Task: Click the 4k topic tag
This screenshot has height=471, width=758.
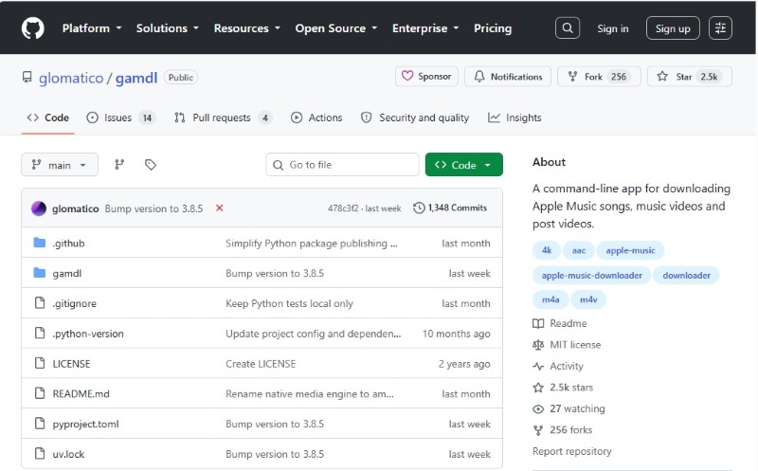Action: click(x=547, y=250)
